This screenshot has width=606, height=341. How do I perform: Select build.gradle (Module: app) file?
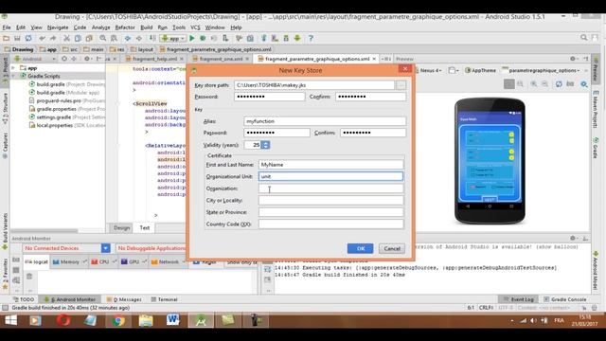pos(64,93)
